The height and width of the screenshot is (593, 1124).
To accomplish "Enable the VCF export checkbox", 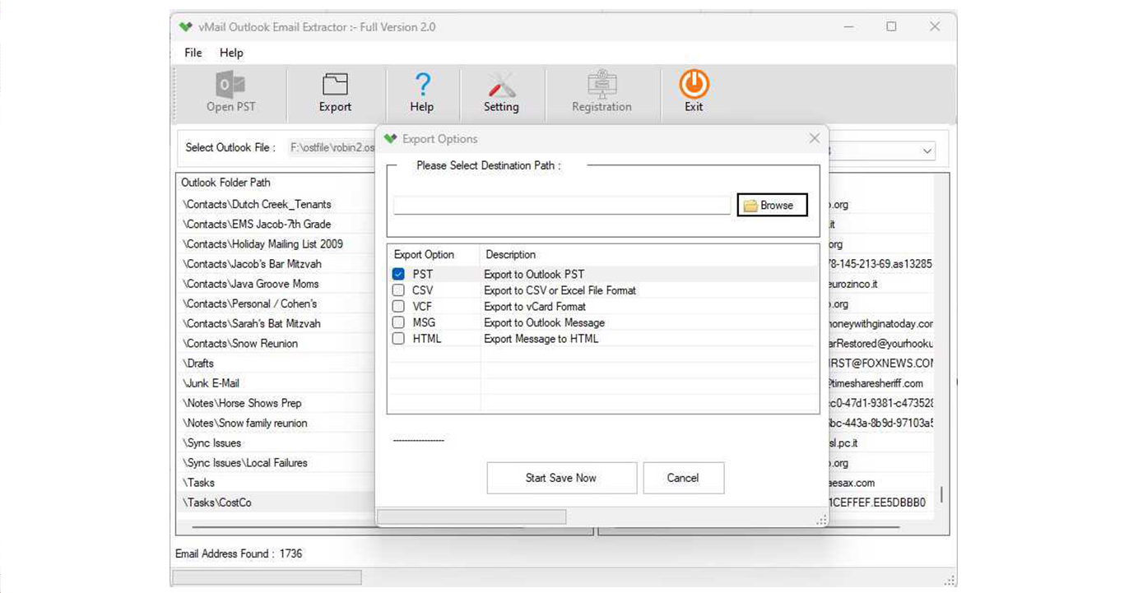I will tap(399, 306).
